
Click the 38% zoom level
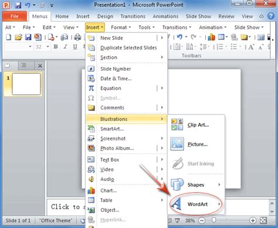click(189, 220)
